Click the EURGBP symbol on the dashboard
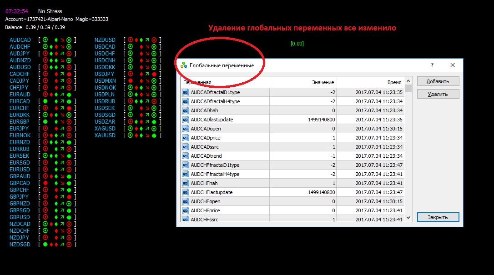Image resolution: width=494 pixels, height=275 pixels. (20, 122)
